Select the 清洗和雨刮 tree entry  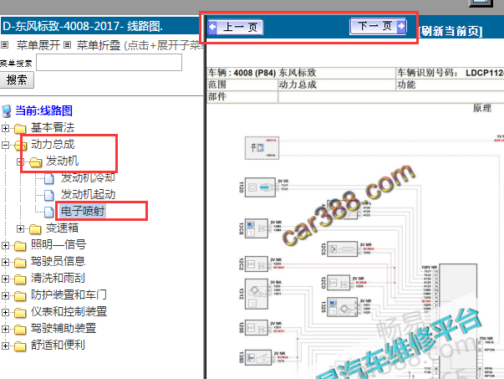(58, 278)
